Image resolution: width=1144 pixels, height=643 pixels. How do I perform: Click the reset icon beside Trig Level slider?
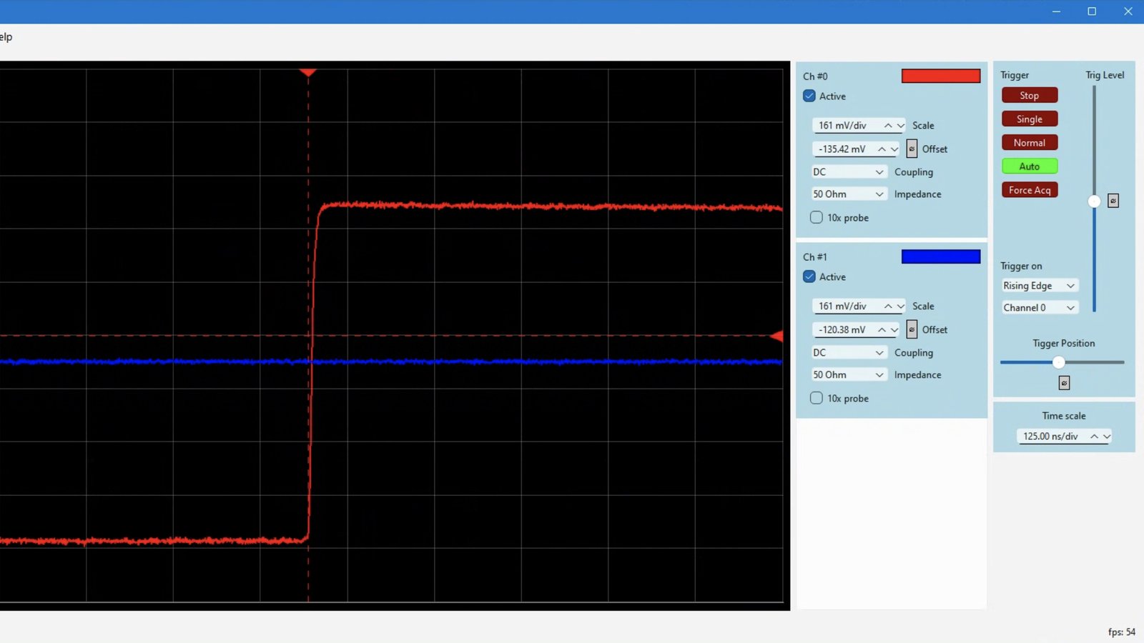coord(1113,201)
